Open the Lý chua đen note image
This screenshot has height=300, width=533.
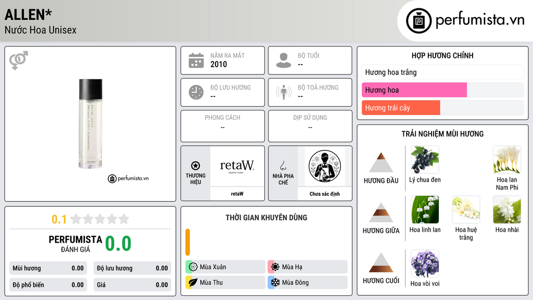[425, 160]
